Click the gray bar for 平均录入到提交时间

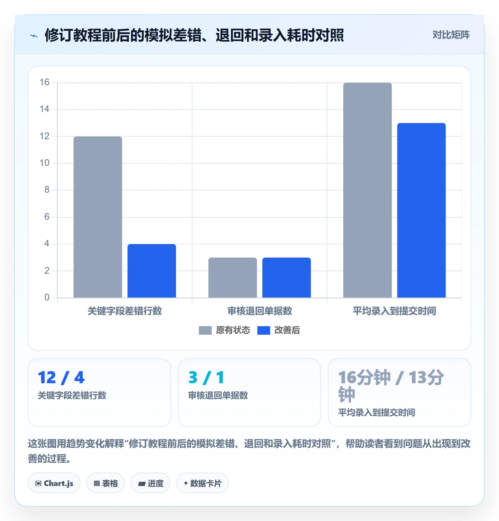pos(367,190)
